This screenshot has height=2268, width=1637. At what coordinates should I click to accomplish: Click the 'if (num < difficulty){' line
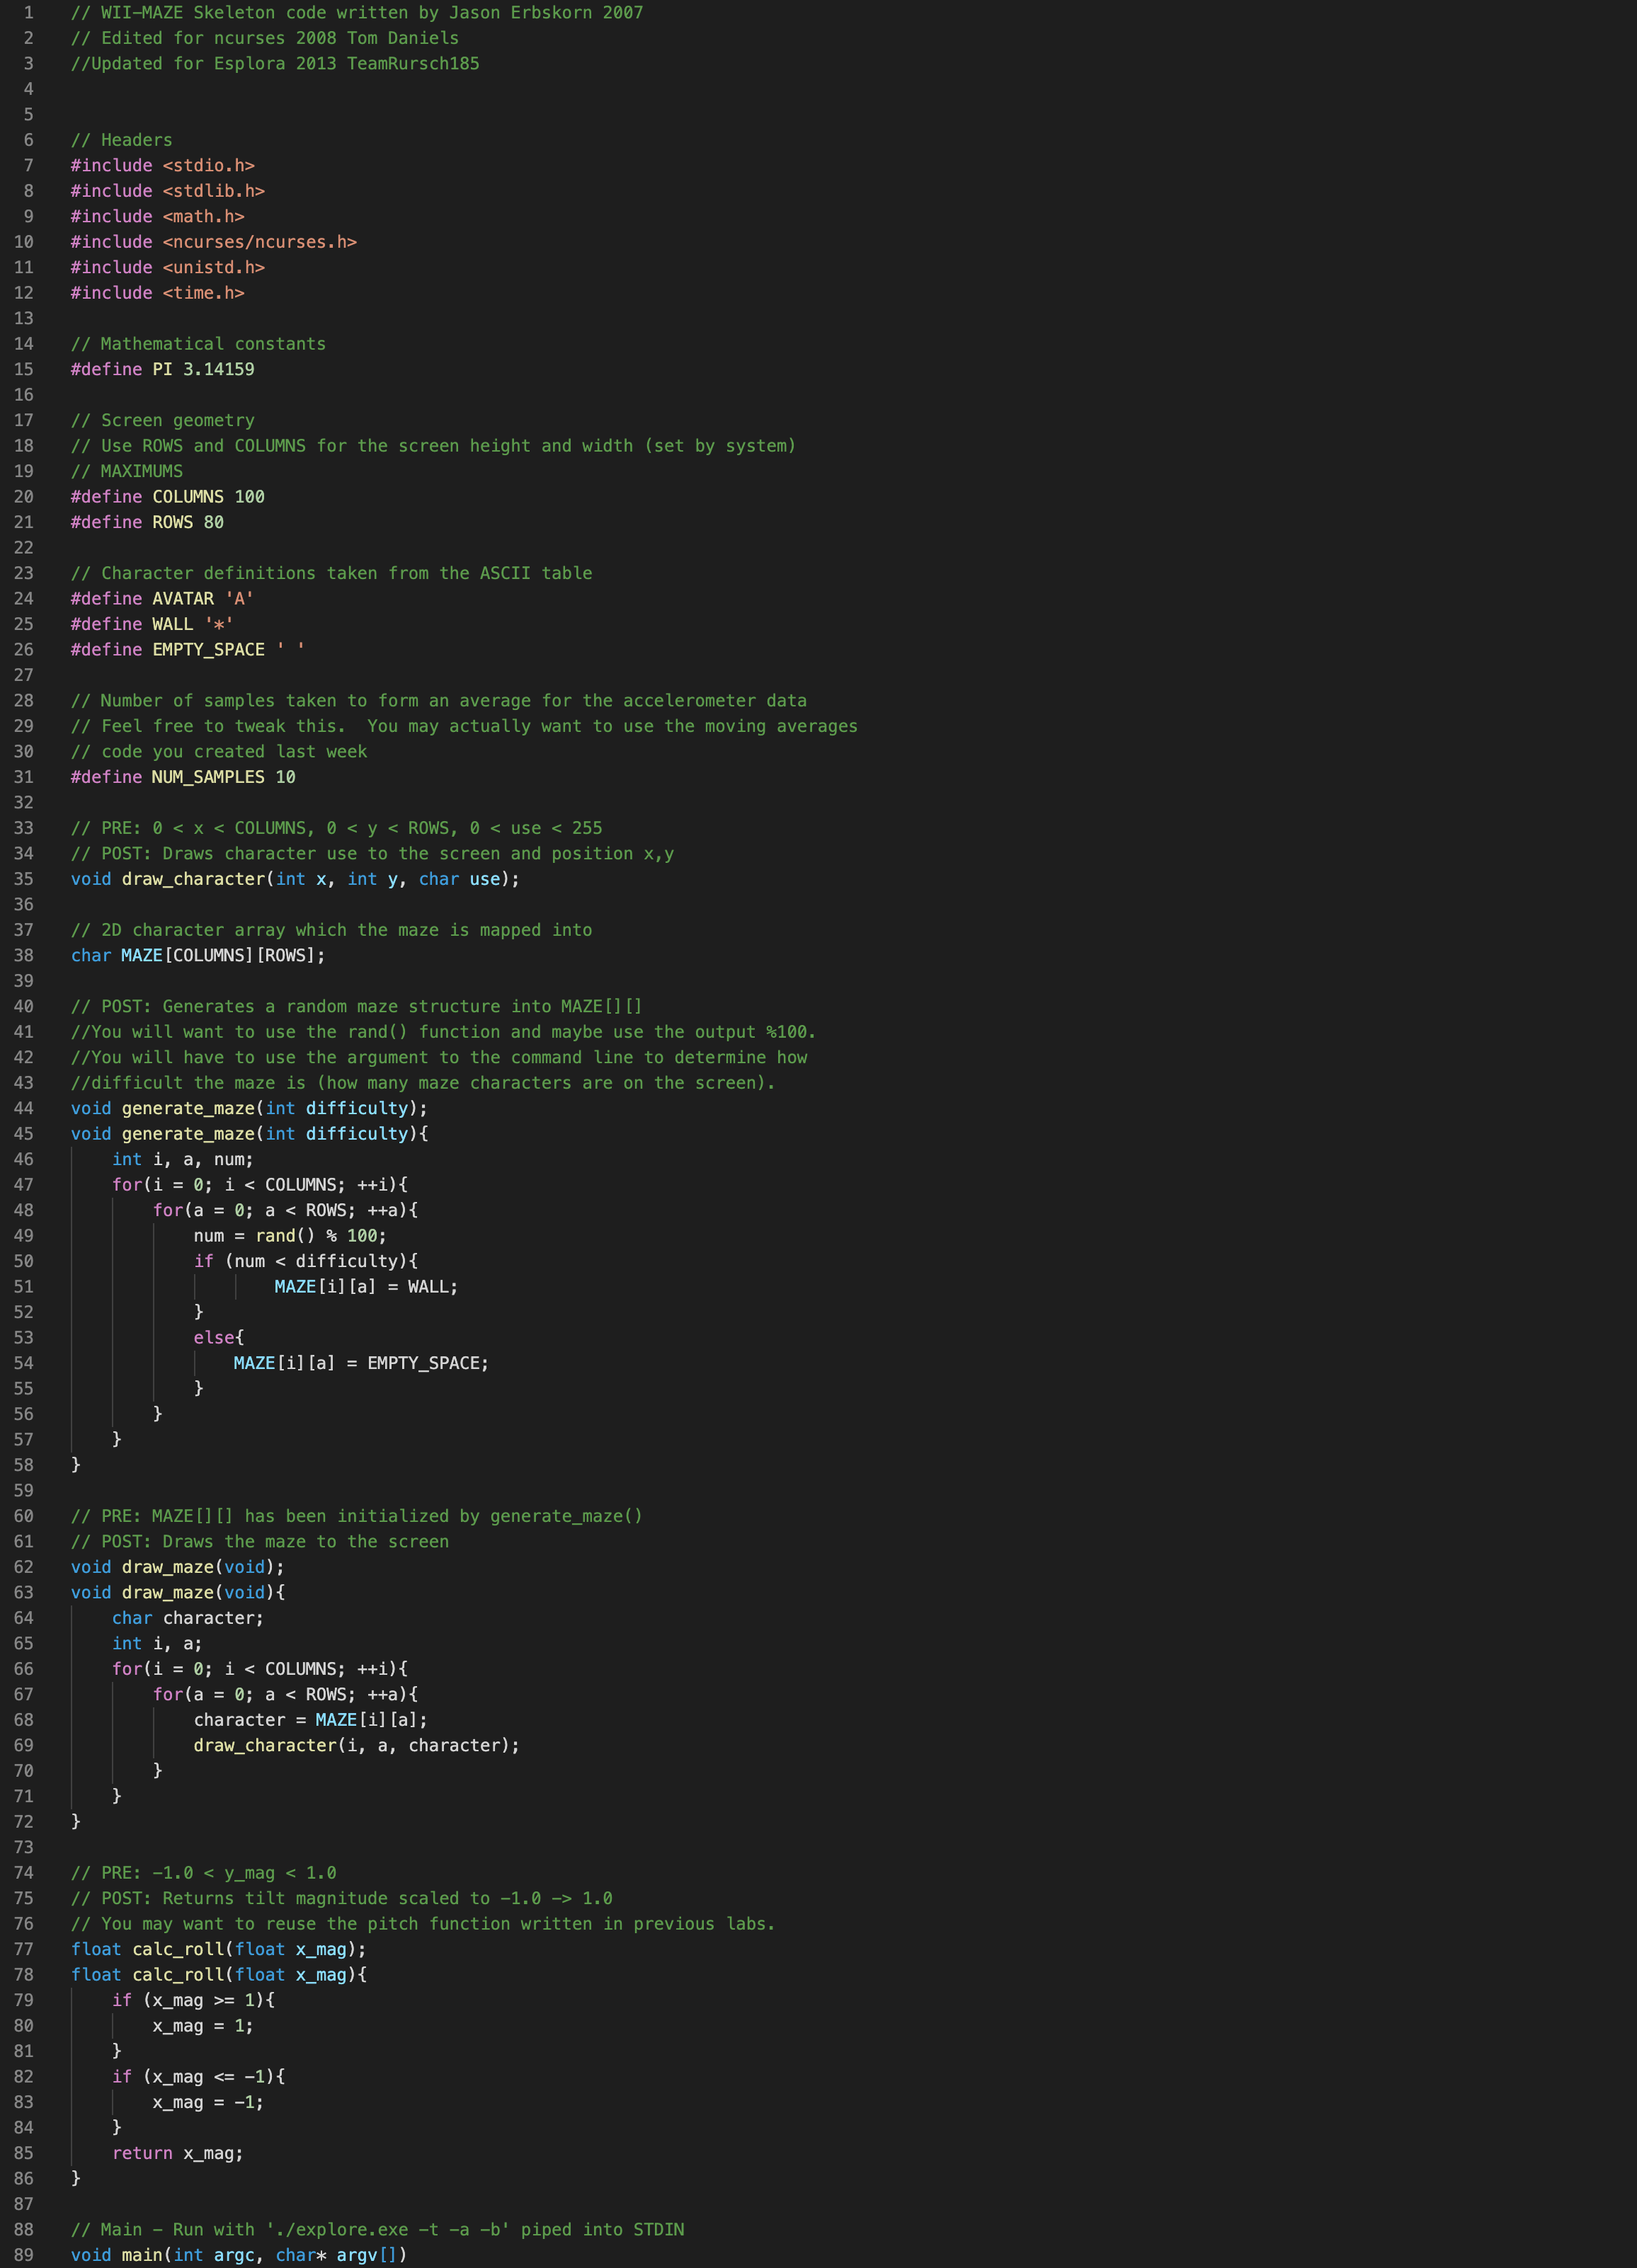point(306,1261)
